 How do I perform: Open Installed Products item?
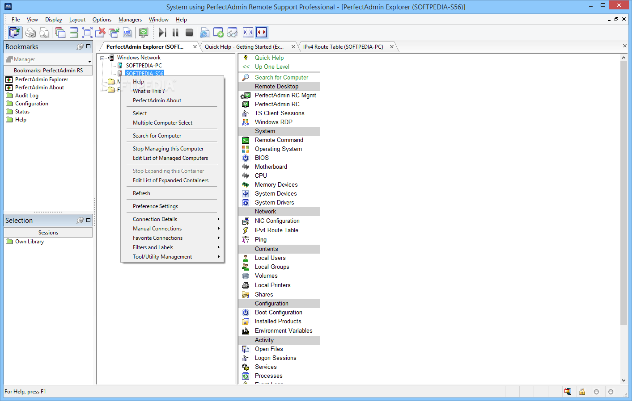pos(278,322)
